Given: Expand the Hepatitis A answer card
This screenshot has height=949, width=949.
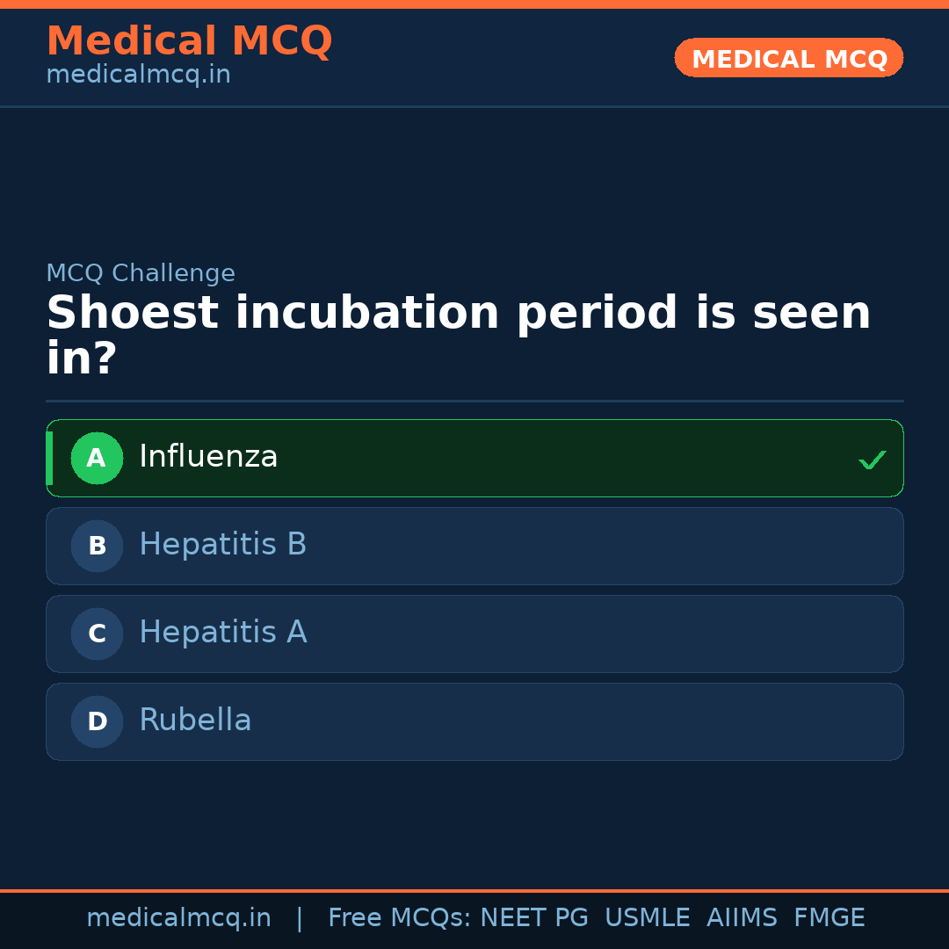Looking at the screenshot, I should point(474,634).
